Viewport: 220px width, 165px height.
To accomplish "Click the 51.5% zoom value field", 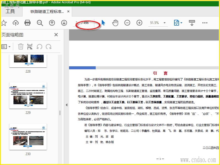I will tap(155, 23).
